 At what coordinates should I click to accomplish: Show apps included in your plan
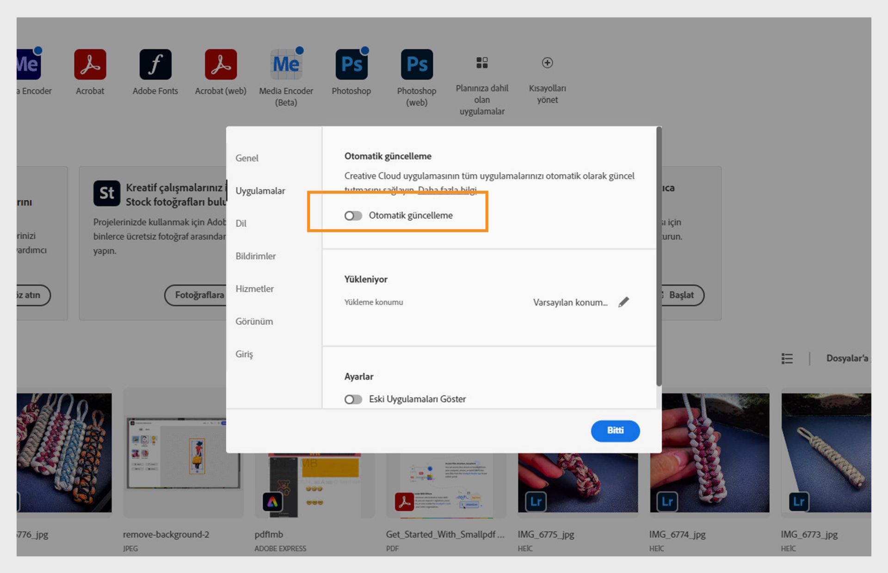tap(482, 63)
